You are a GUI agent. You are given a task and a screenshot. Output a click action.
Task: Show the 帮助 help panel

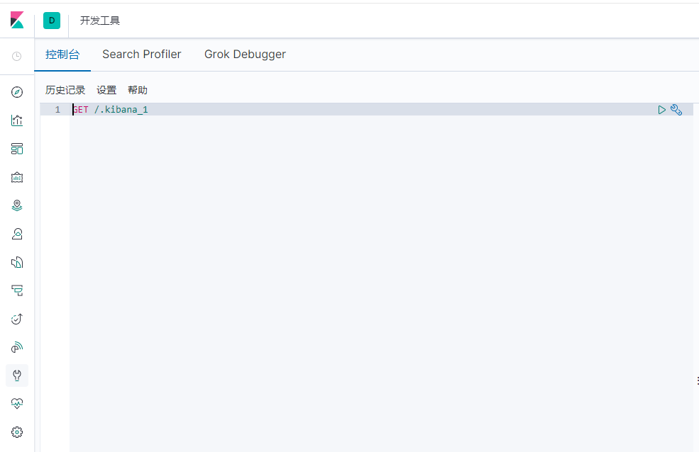click(x=137, y=90)
